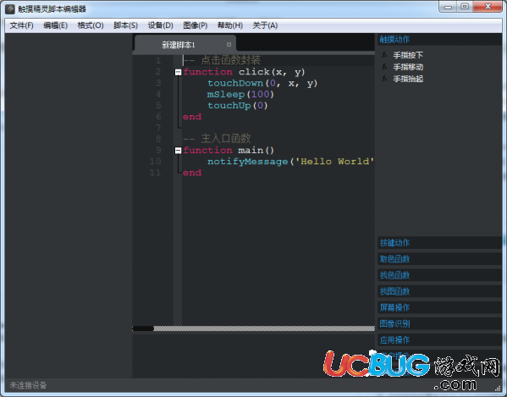Click the function icon beside 手指抬起
The height and width of the screenshot is (397, 507).
pos(384,79)
